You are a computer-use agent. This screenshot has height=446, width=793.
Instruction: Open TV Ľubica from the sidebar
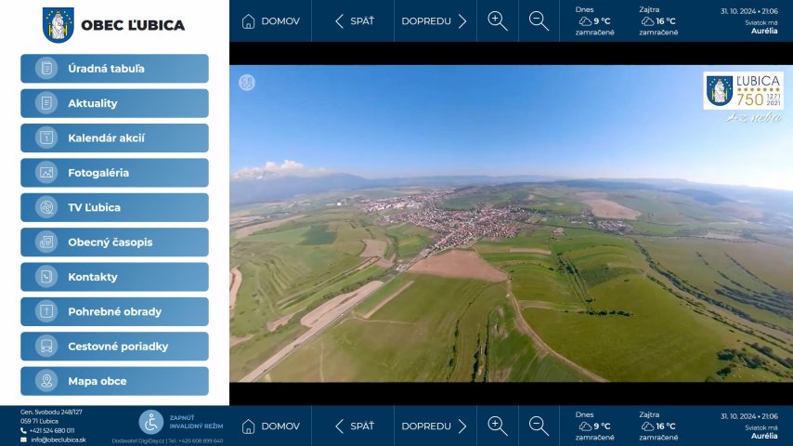click(114, 207)
